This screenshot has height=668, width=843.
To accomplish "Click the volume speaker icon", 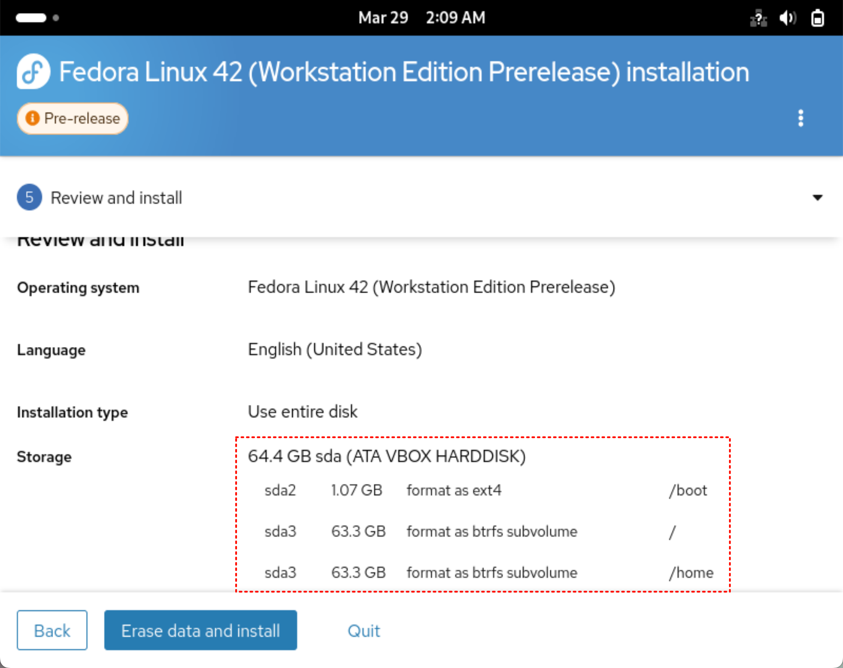I will tap(787, 18).
